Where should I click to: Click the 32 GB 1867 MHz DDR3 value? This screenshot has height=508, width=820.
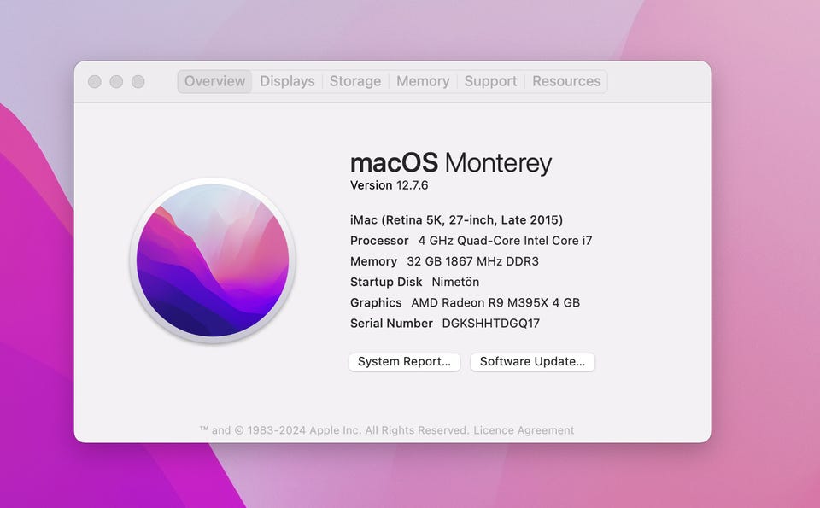[x=472, y=261]
